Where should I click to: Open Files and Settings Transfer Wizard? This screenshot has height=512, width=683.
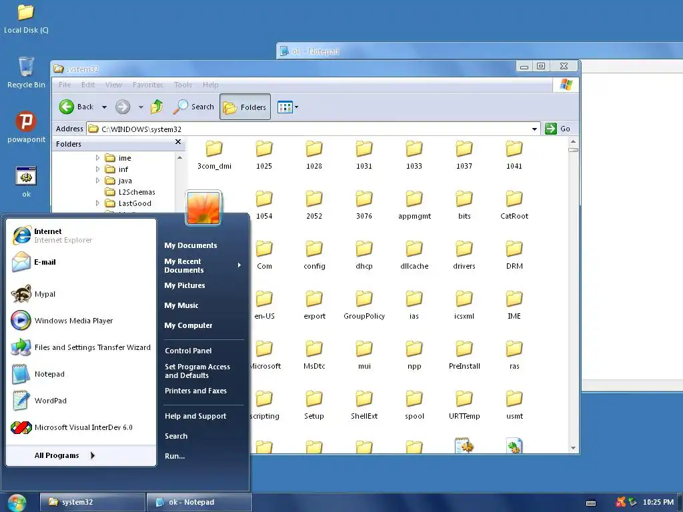pos(81,347)
